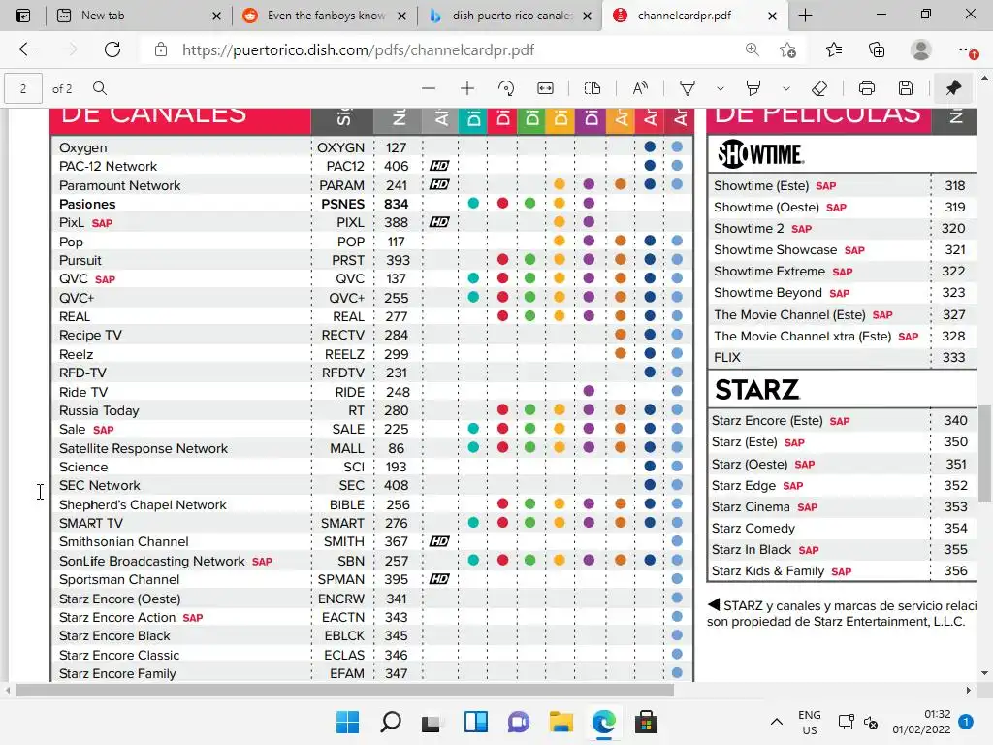The image size is (993, 745).
Task: Refresh the page with reload icon
Action: pyautogui.click(x=112, y=49)
